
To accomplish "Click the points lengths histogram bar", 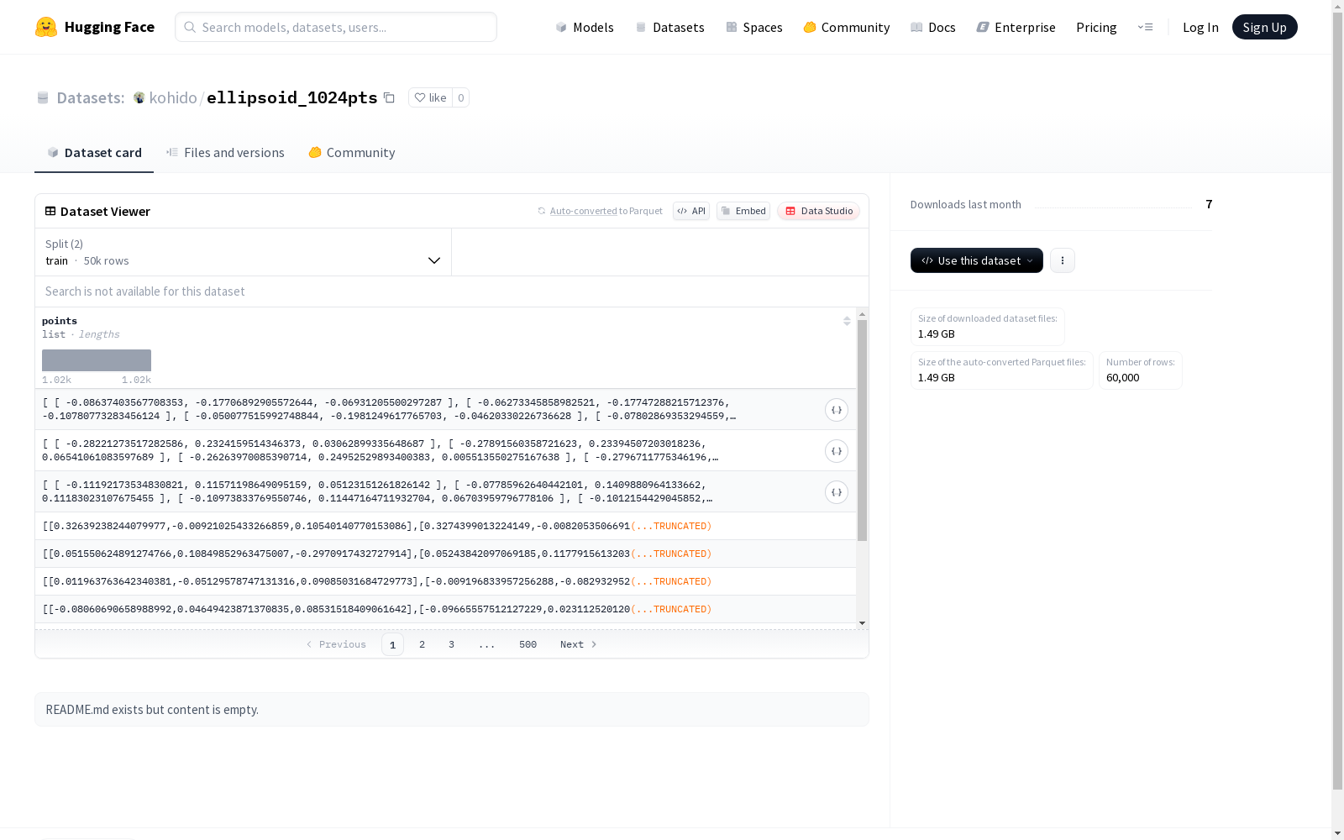I will [x=97, y=360].
